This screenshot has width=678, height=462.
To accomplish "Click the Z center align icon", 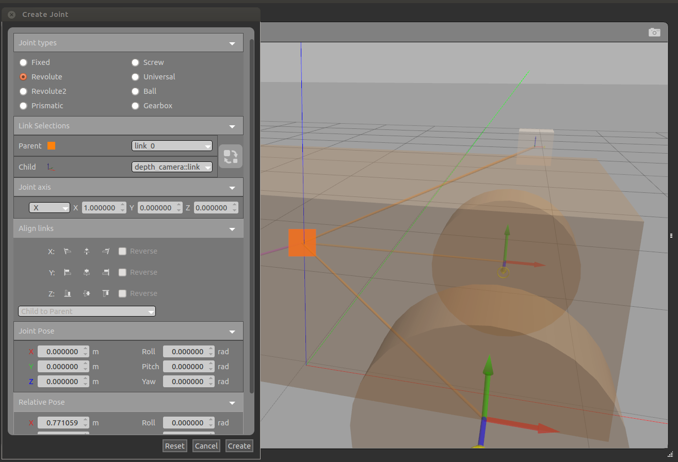I will 86,293.
